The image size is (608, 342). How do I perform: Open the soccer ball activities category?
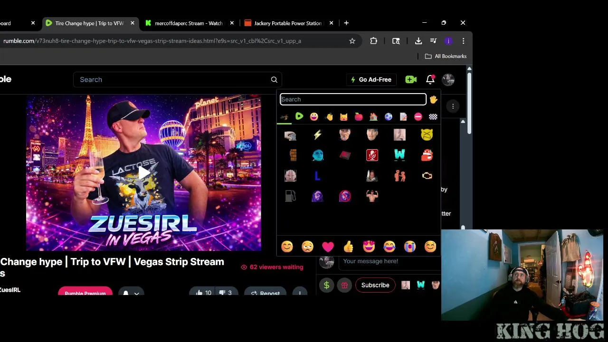[x=389, y=116]
